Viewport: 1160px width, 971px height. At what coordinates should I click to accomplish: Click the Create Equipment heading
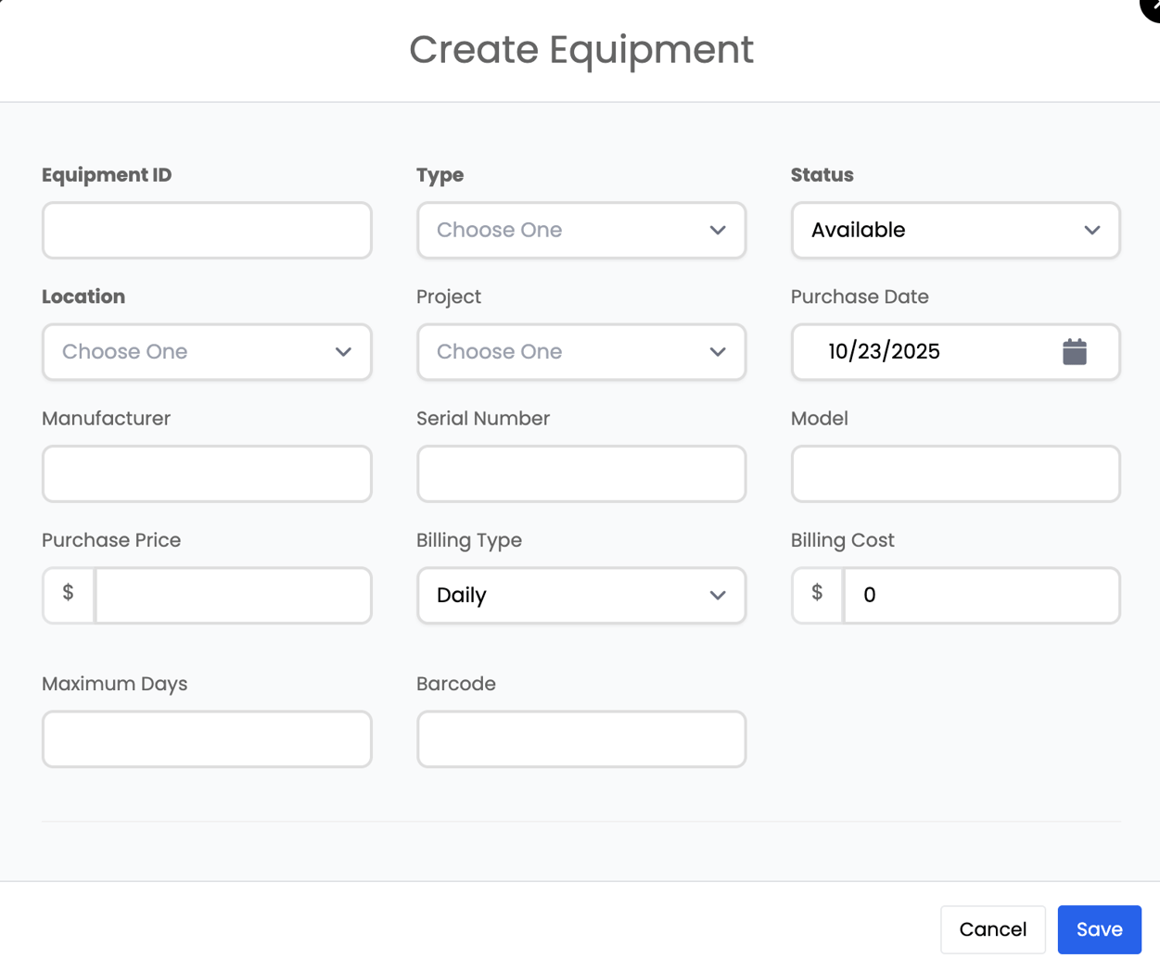tap(581, 50)
